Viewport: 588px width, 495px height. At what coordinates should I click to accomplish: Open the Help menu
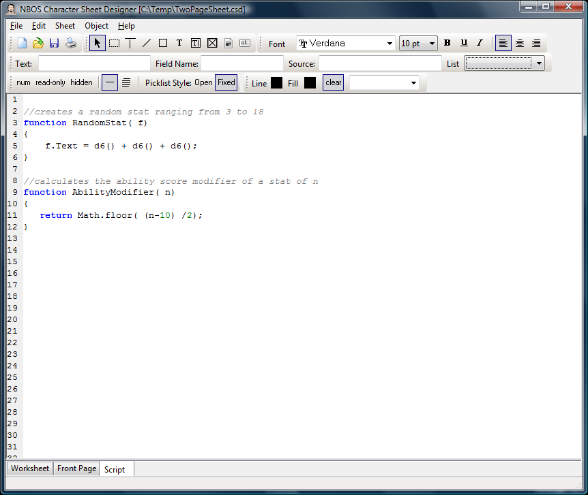point(126,26)
